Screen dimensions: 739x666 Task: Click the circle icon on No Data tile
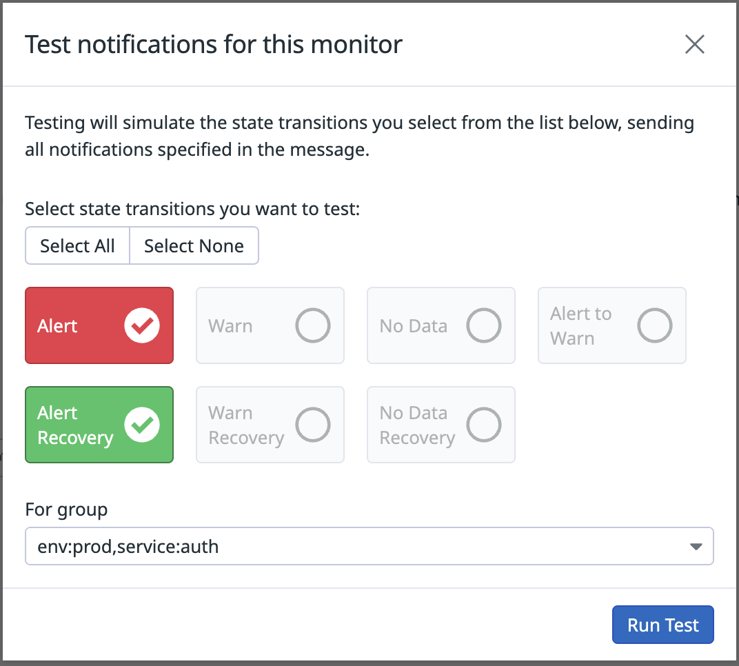point(483,325)
